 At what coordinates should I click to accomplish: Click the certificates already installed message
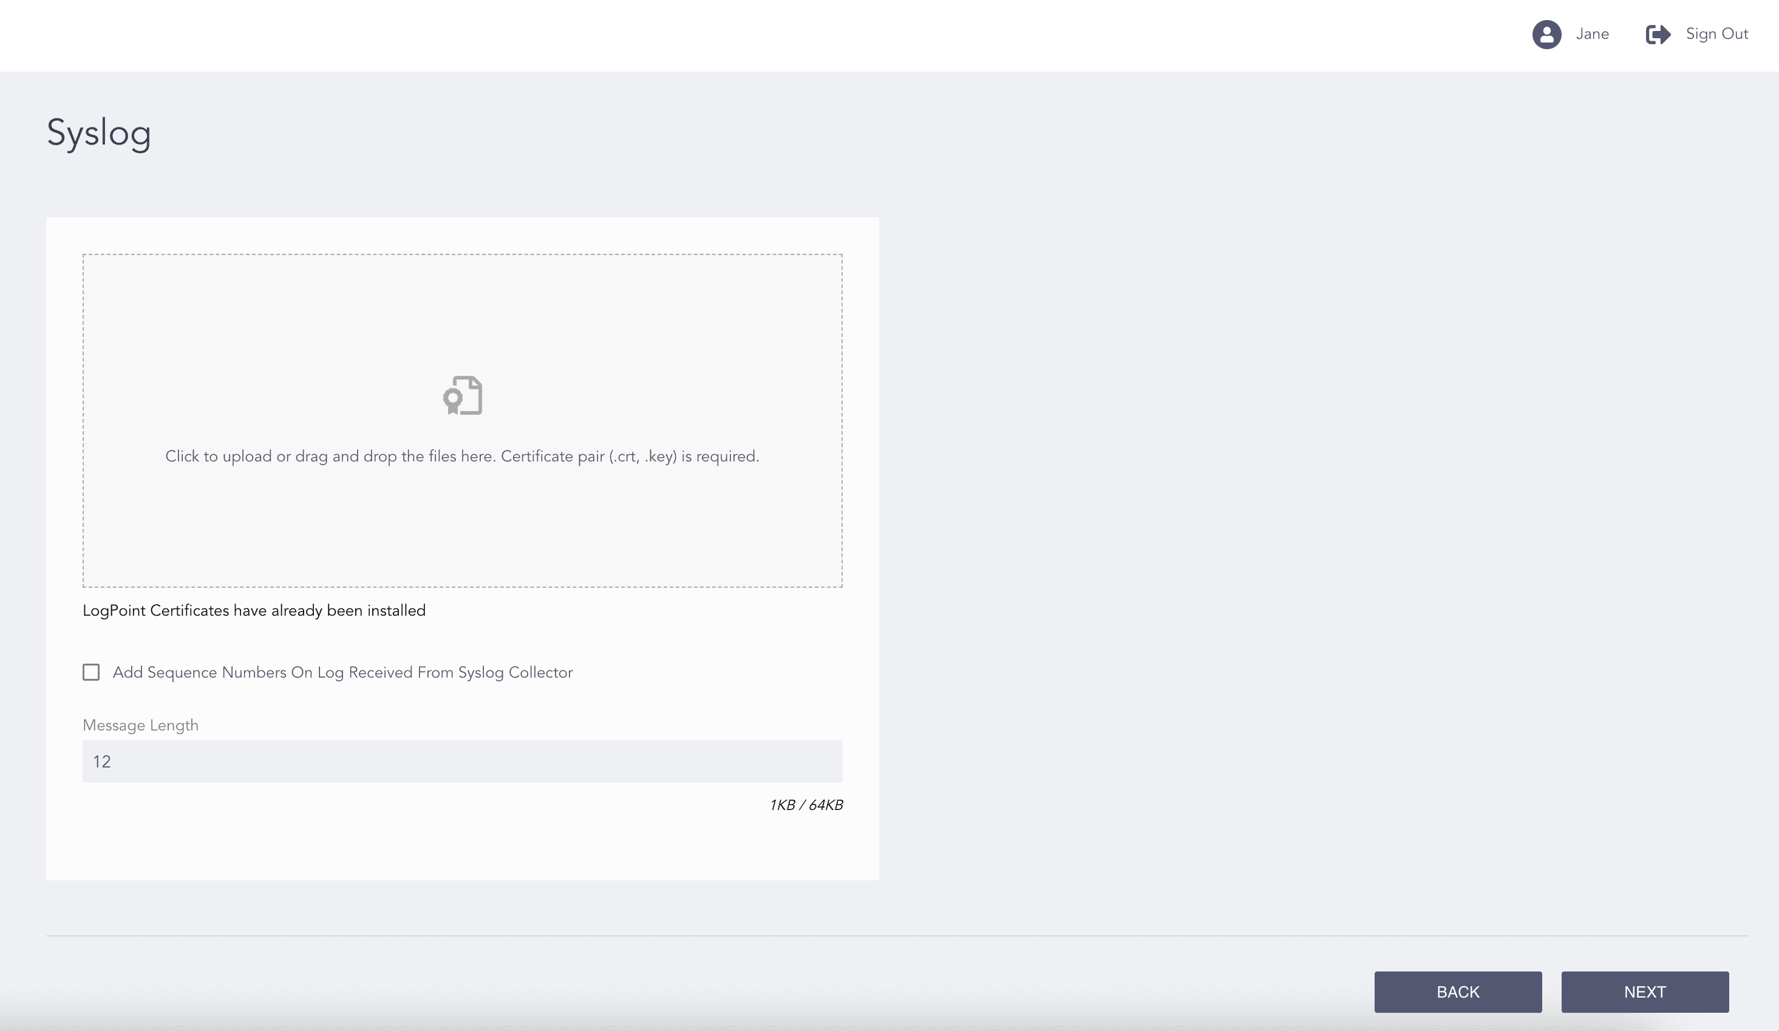pyautogui.click(x=253, y=610)
